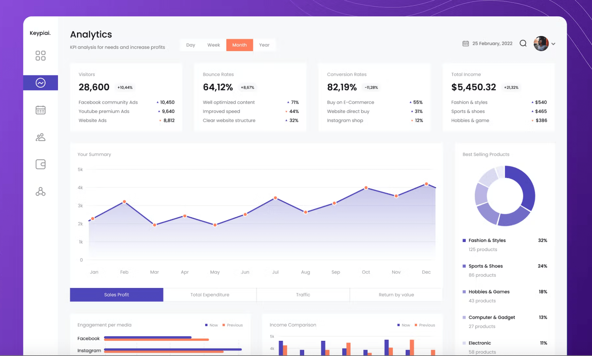Image resolution: width=592 pixels, height=356 pixels.
Task: Select the Month period filter
Action: click(x=239, y=45)
